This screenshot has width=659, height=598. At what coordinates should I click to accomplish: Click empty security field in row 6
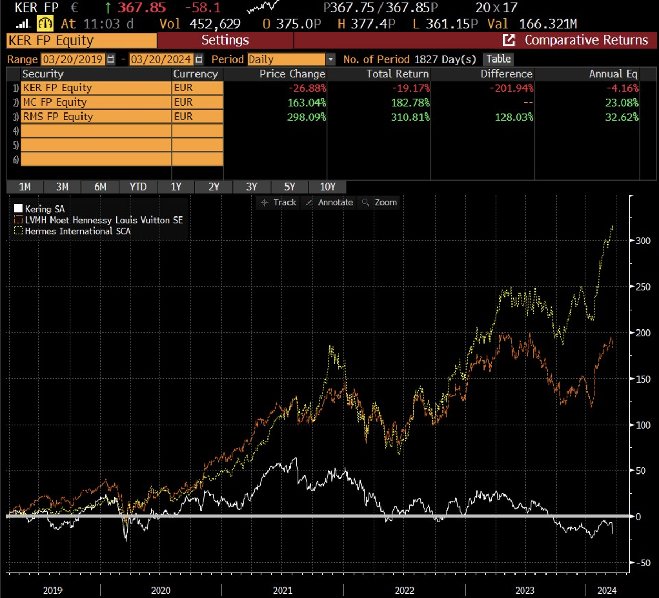(x=96, y=159)
